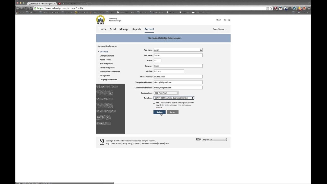327x184 pixels.
Task: Click the weather extension showing 71°
Action: click(x=300, y=9)
